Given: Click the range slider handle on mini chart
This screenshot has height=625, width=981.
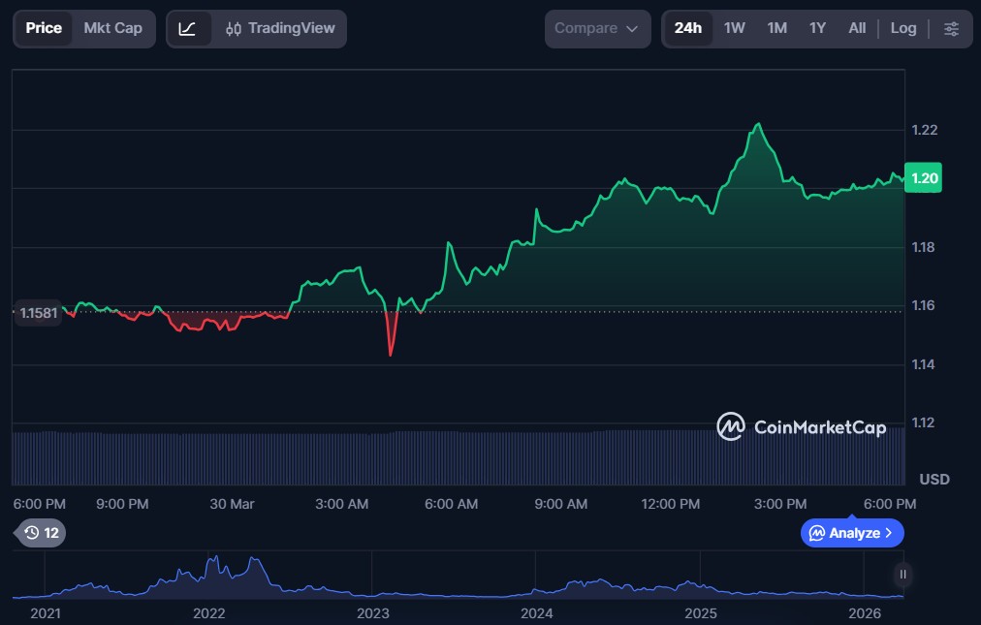Looking at the screenshot, I should click(902, 575).
